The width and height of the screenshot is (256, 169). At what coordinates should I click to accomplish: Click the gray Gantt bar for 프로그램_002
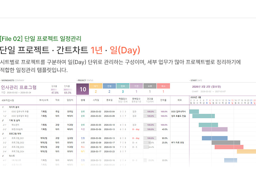click(x=226, y=143)
